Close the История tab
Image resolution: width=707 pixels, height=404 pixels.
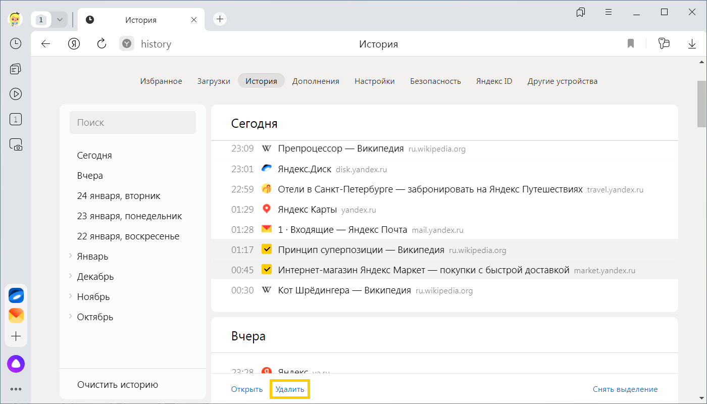pyautogui.click(x=194, y=20)
